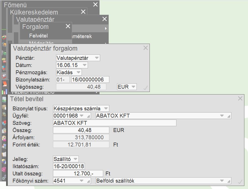Confirm Valutapénztár forgalom with the checkmark
Image resolution: width=248 pixels, height=189 pixels.
(x=146, y=88)
